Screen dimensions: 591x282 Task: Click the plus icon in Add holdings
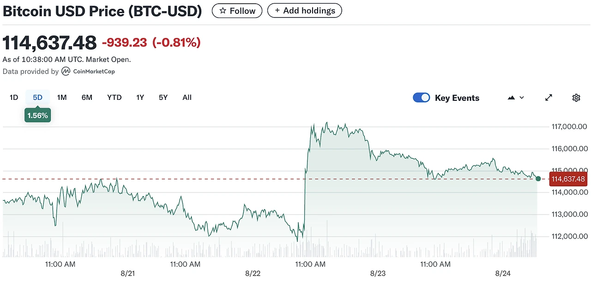[x=277, y=11]
